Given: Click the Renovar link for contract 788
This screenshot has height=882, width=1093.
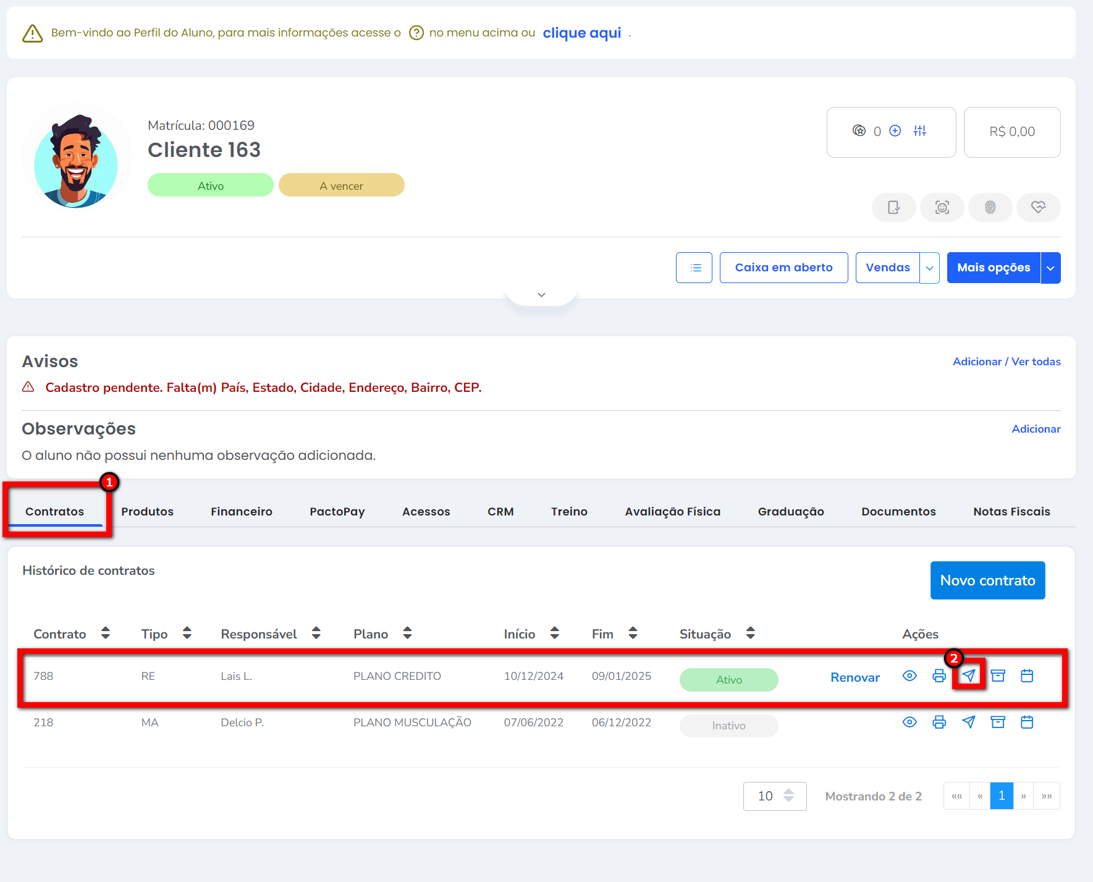Looking at the screenshot, I should click(855, 677).
